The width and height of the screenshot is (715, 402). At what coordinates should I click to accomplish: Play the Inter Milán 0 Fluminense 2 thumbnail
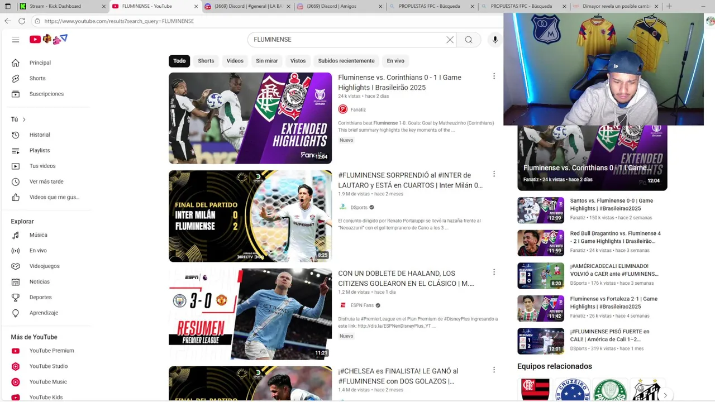pyautogui.click(x=250, y=216)
